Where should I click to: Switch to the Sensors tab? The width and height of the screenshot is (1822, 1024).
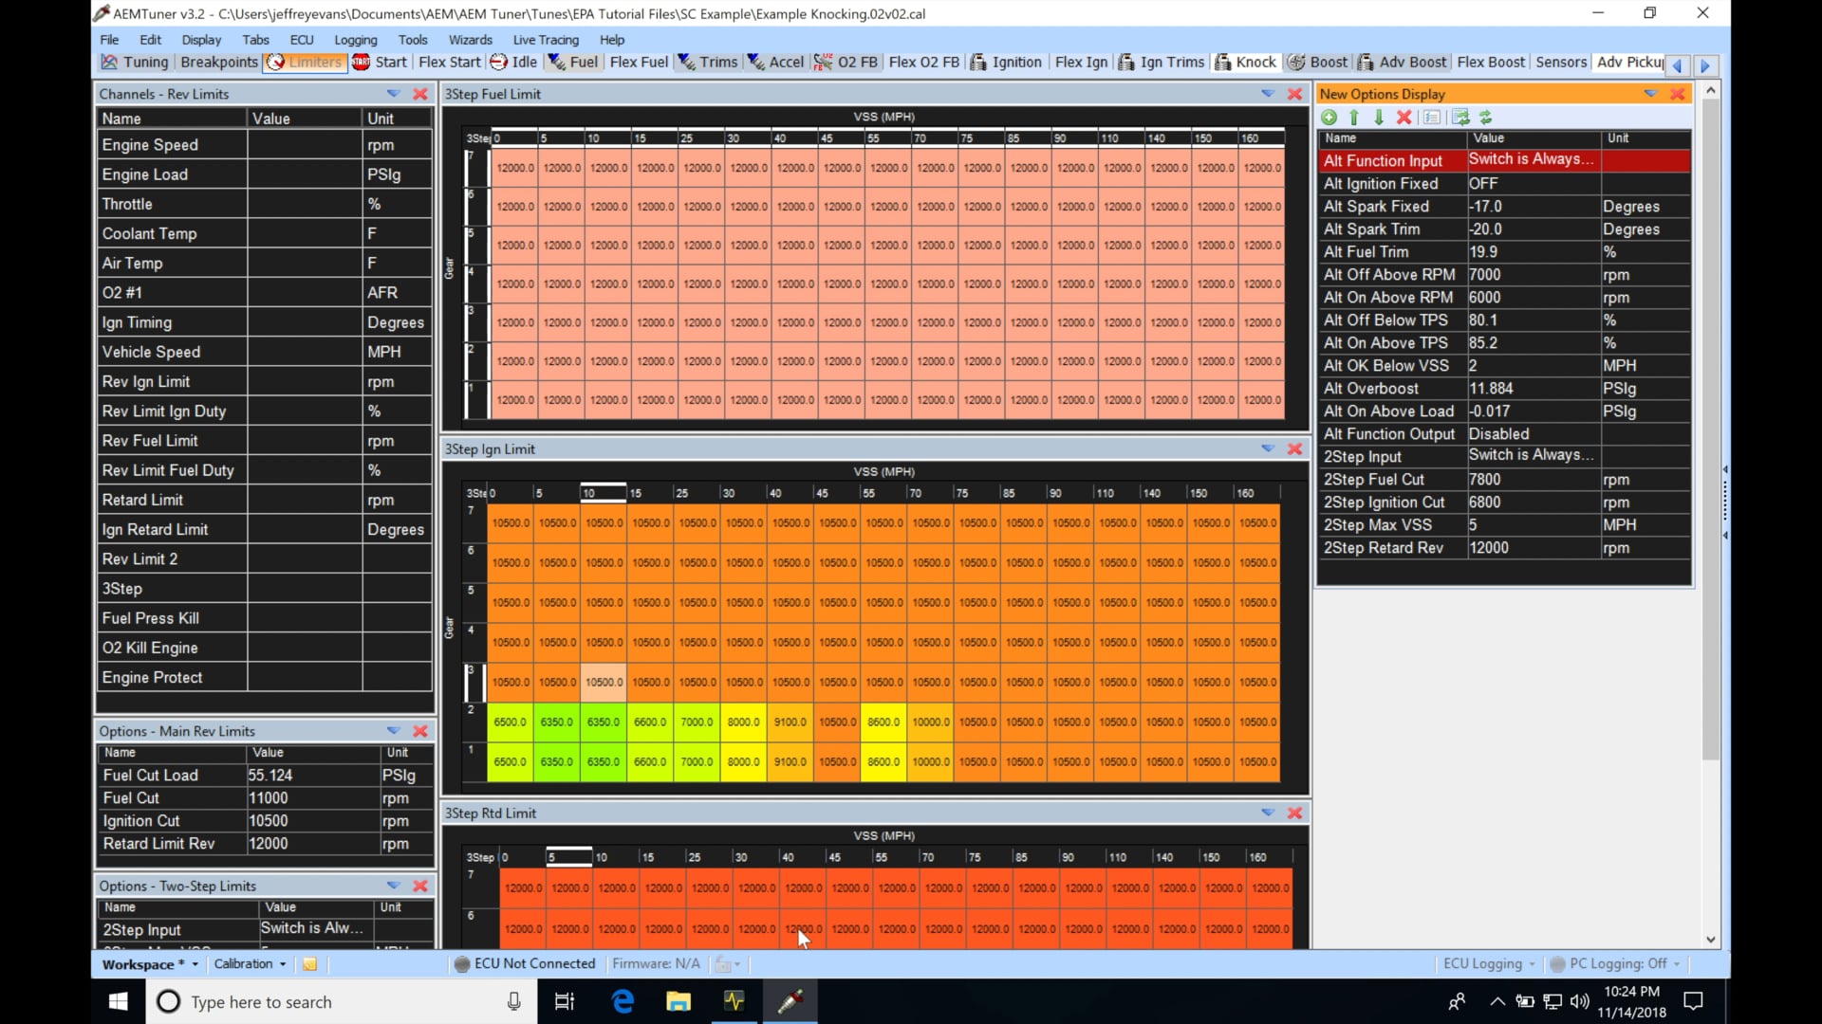tap(1561, 62)
